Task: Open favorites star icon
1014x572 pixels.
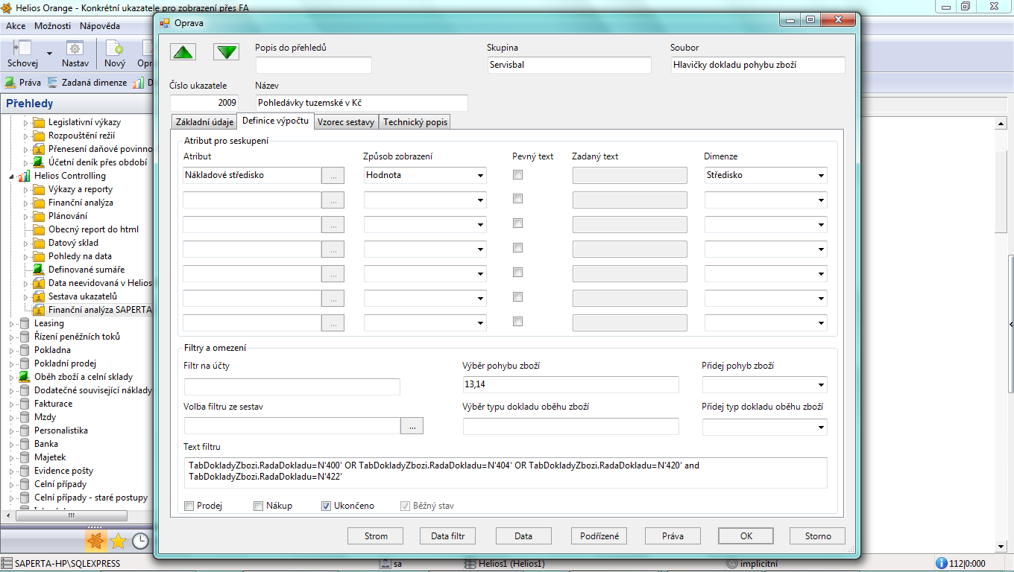Action: (118, 541)
